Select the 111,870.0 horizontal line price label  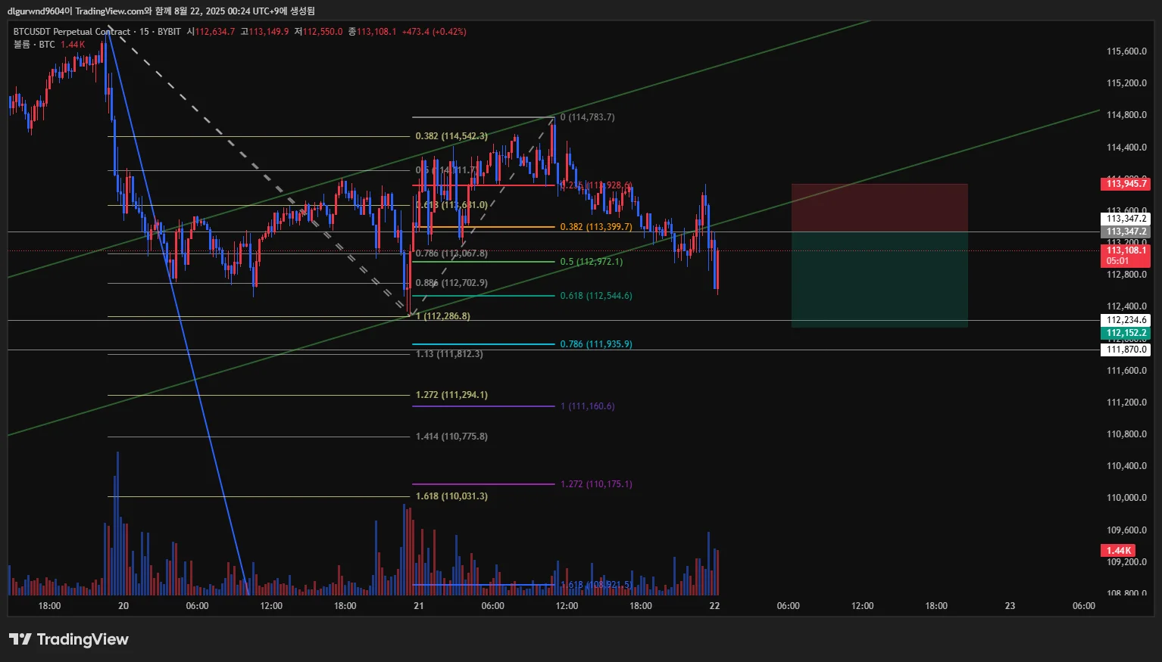pyautogui.click(x=1125, y=350)
